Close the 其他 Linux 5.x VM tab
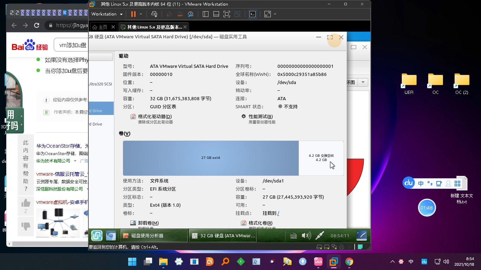 [x=185, y=27]
